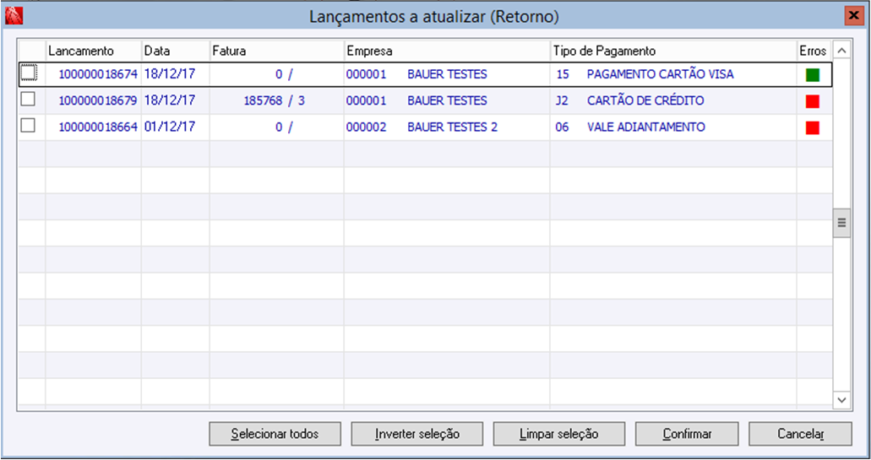Click payment type code 15
Viewport: 871px width, 460px height.
[x=563, y=74]
